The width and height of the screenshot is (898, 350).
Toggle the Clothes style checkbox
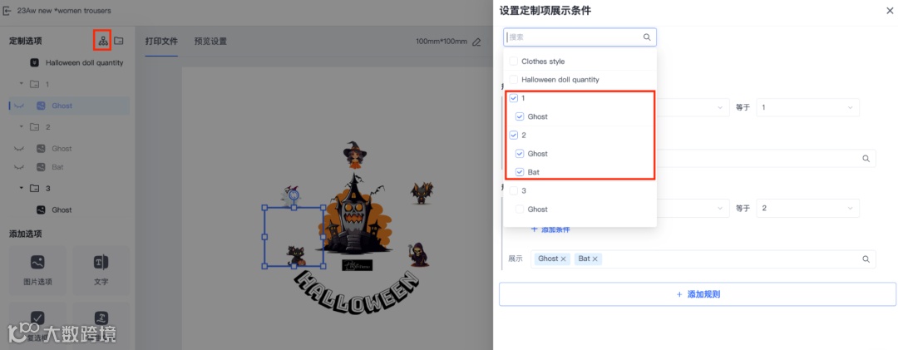click(514, 62)
